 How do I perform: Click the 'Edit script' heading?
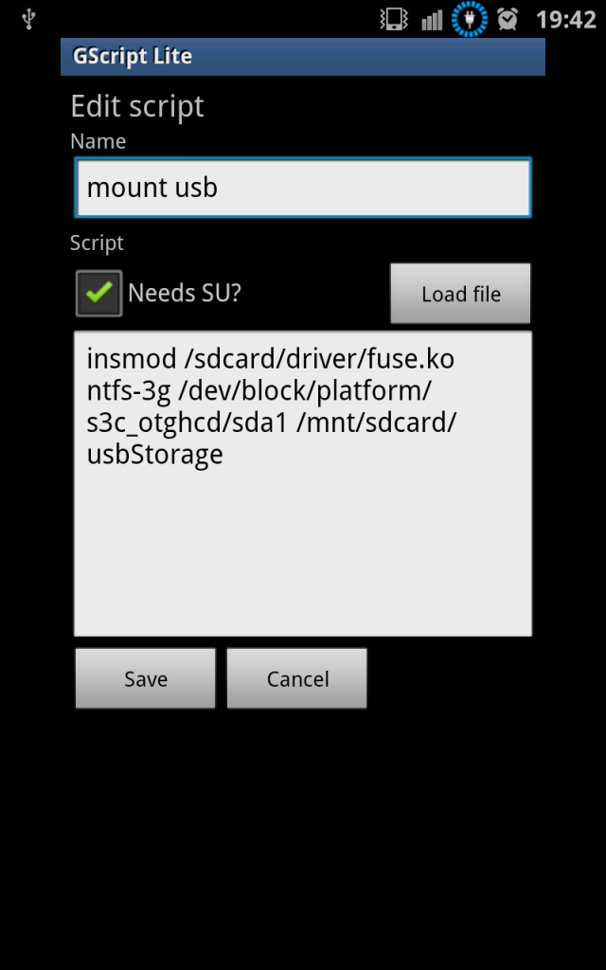click(137, 106)
